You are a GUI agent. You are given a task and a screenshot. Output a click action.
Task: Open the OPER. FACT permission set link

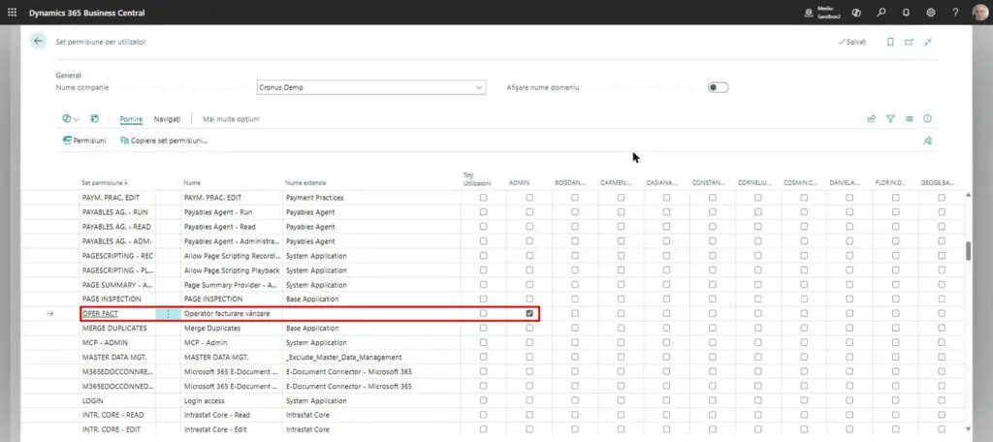100,313
